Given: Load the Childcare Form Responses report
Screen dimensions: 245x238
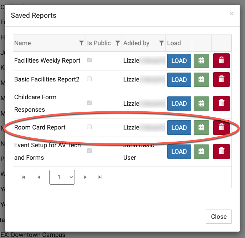Looking at the screenshot, I should [x=179, y=104].
